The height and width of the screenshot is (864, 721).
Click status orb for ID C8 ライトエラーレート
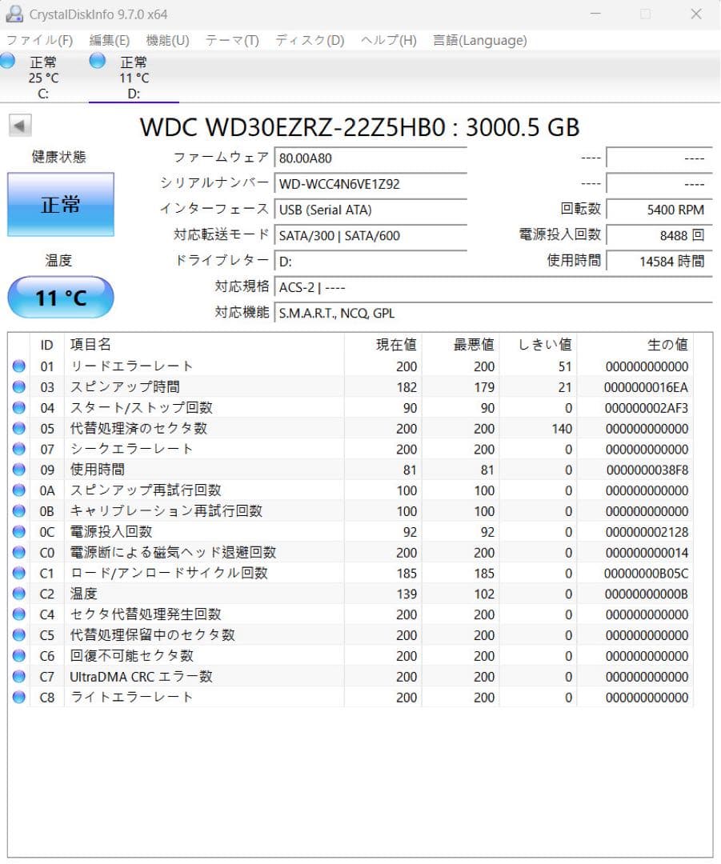18,697
